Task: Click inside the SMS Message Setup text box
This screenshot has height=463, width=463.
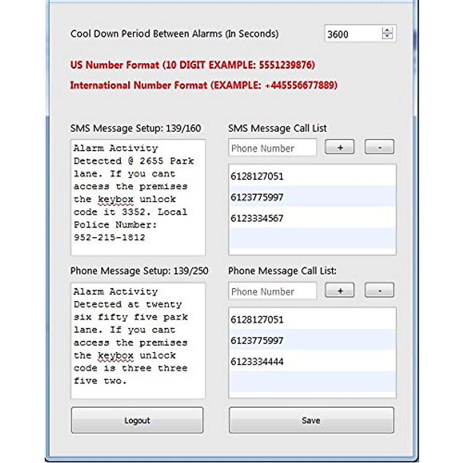Action: point(138,197)
